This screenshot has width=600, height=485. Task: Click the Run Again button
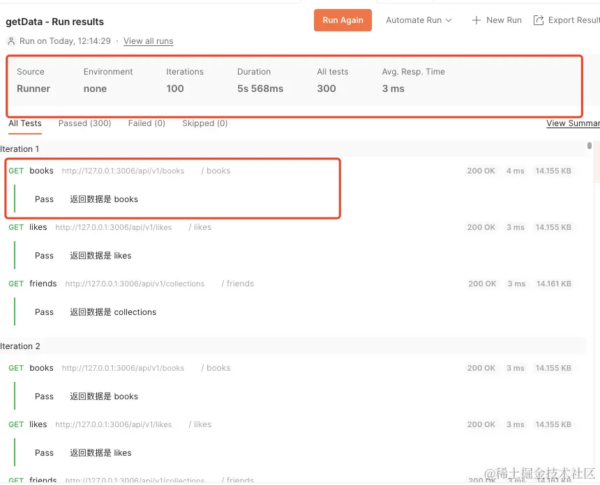click(343, 20)
